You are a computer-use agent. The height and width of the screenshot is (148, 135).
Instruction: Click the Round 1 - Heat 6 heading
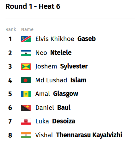coord(33,6)
